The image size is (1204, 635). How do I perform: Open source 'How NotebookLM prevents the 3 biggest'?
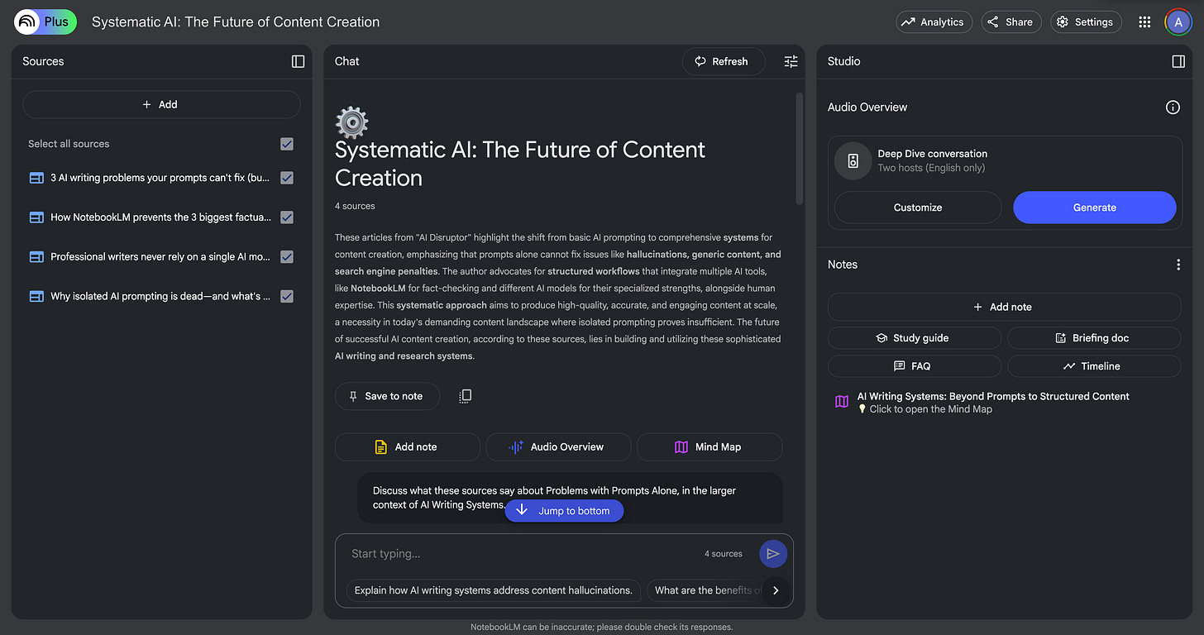tap(160, 217)
